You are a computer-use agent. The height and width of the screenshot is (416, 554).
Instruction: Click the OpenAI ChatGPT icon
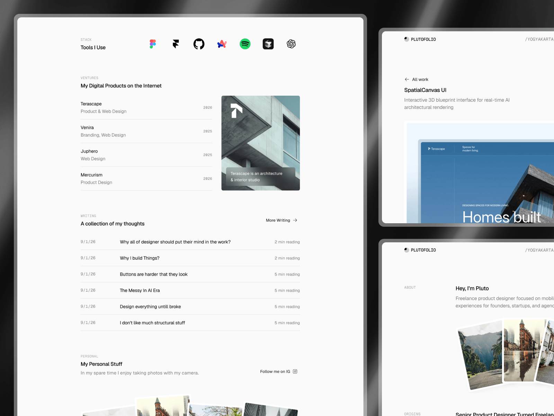pos(291,44)
